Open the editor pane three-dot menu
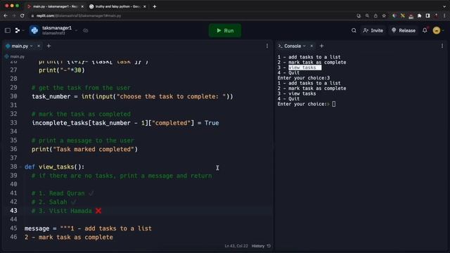This screenshot has height=253, width=450. click(x=267, y=46)
